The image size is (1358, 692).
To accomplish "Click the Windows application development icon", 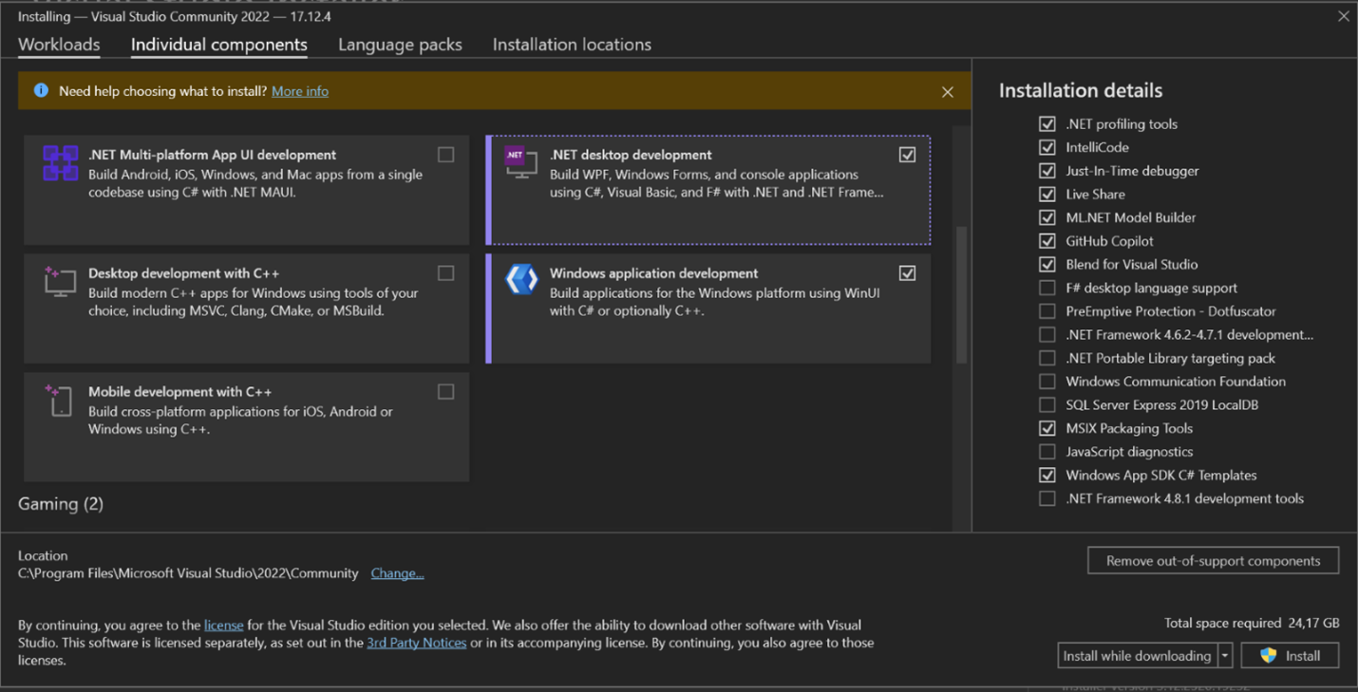I will 521,279.
